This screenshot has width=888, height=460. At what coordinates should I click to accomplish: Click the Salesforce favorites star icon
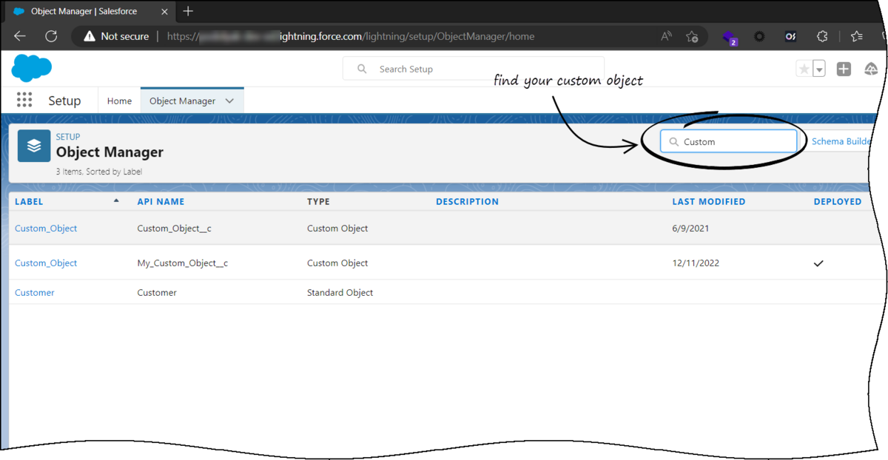tap(804, 69)
